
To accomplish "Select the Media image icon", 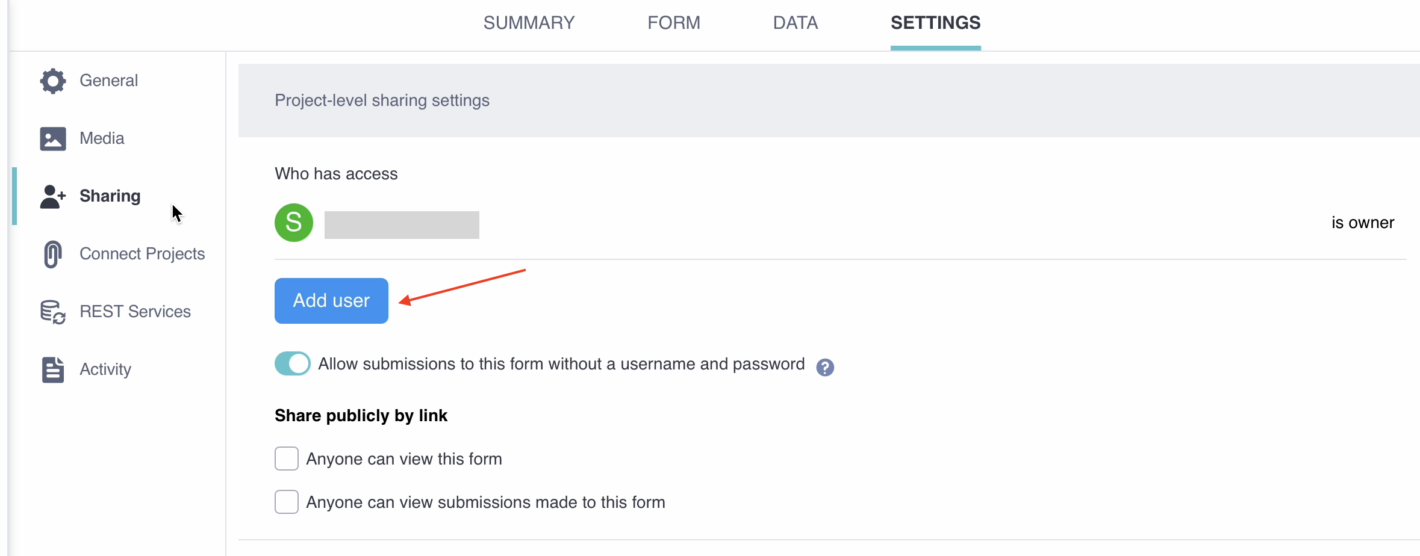I will tap(52, 138).
